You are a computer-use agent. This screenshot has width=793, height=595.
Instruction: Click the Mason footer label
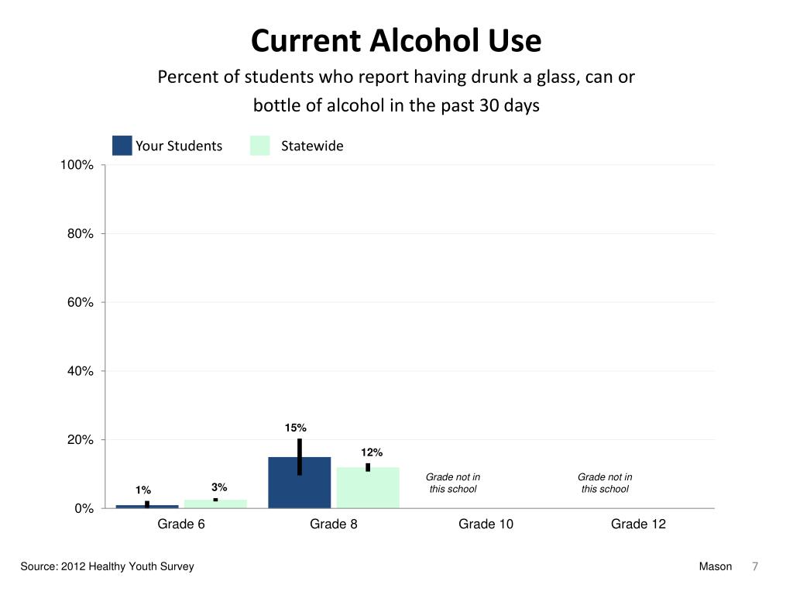(715, 566)
